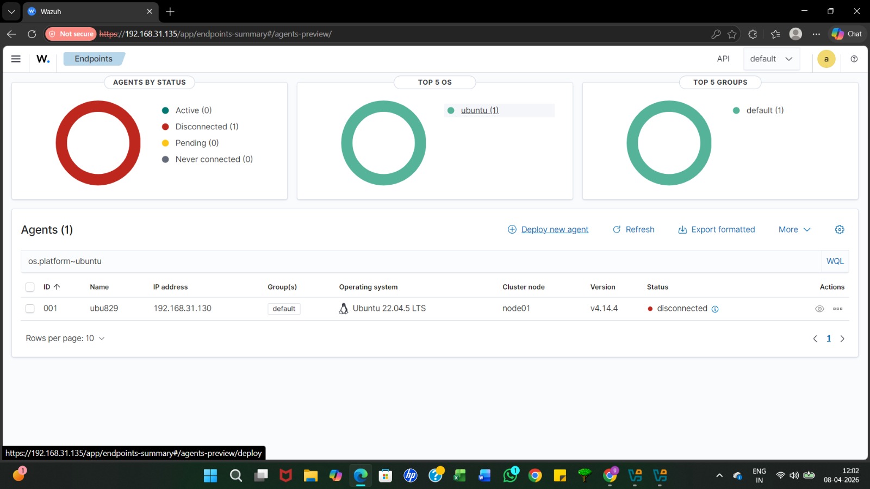Open browser Settings and more menu
The image size is (870, 489).
(x=816, y=34)
